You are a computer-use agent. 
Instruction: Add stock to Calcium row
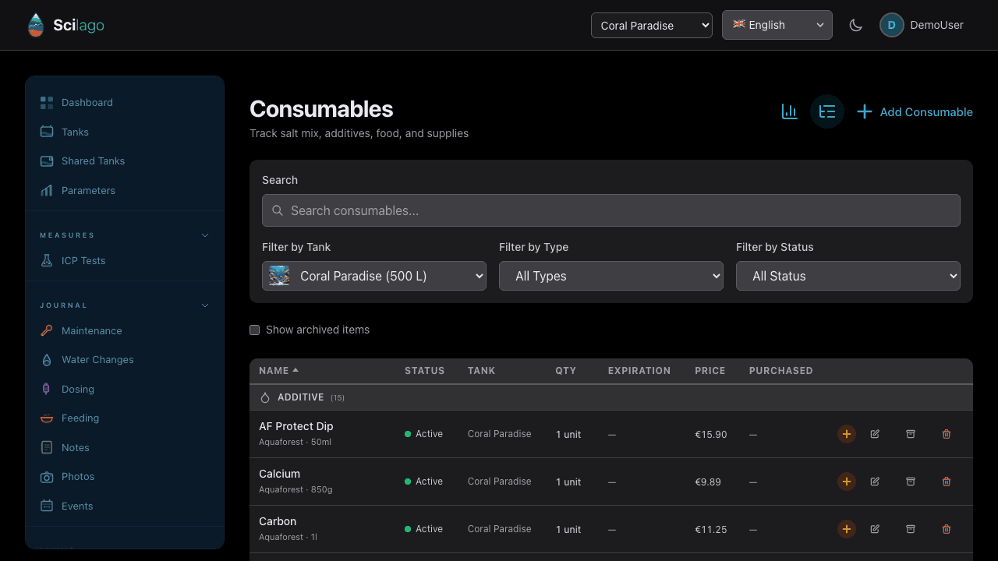[847, 482]
